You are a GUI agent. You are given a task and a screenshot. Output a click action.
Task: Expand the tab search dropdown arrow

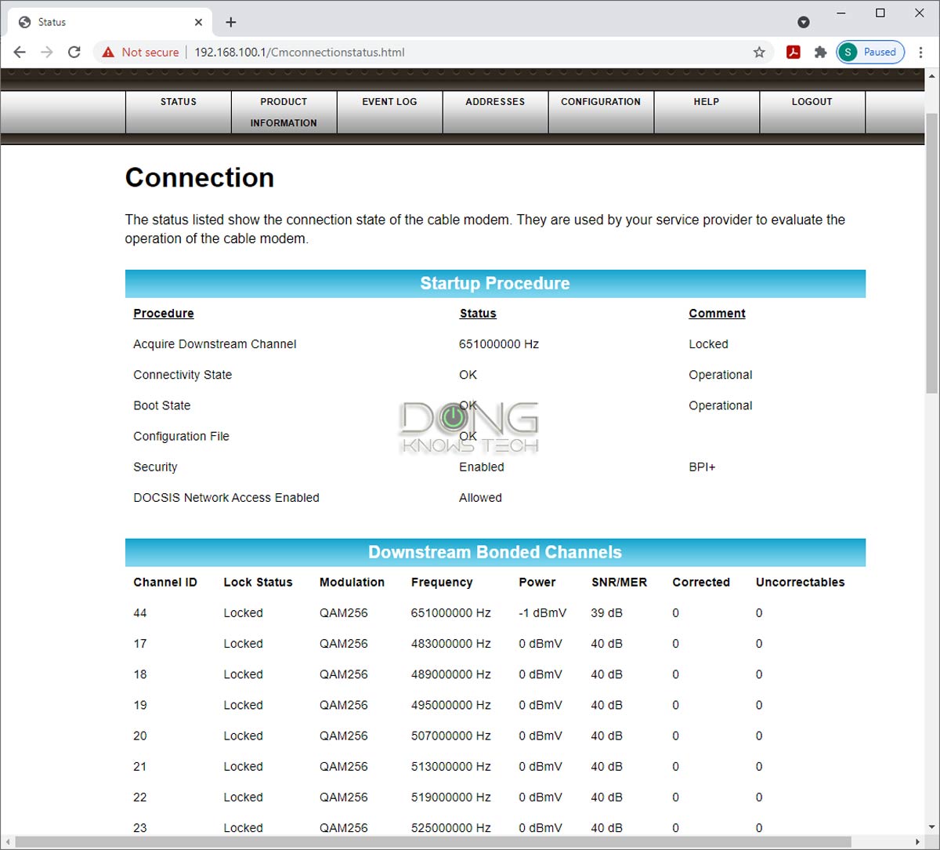tap(803, 22)
